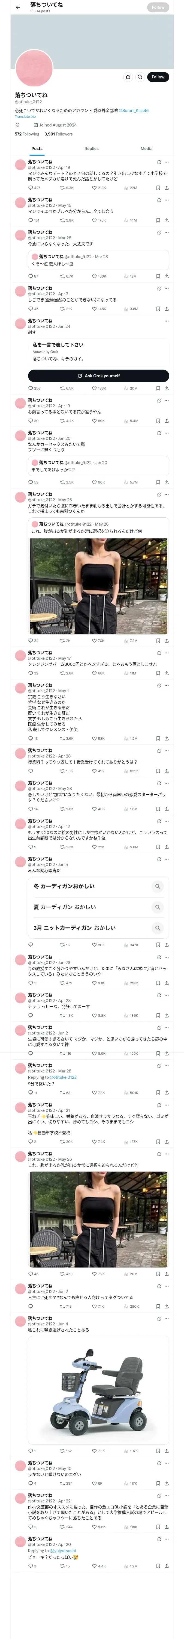Screen dimensions: 184x1639
Task: Like the May 15 post
Action: [95, 220]
